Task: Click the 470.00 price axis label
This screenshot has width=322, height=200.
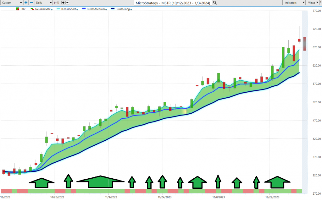Action: 317,121
